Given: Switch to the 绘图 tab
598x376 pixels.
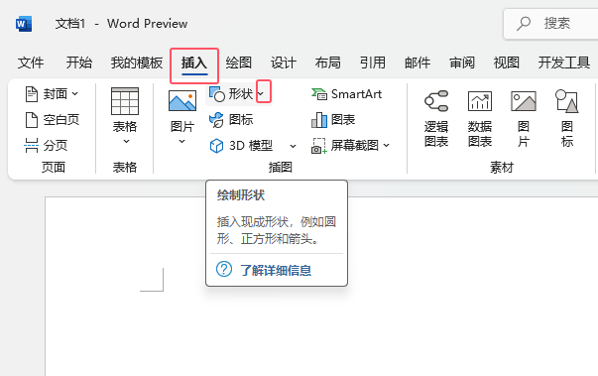Looking at the screenshot, I should pyautogui.click(x=238, y=63).
